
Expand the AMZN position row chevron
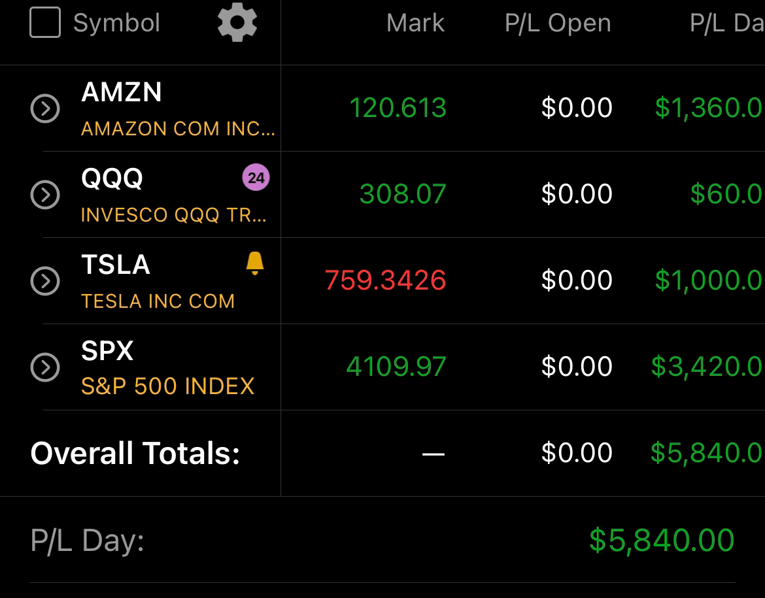(45, 108)
